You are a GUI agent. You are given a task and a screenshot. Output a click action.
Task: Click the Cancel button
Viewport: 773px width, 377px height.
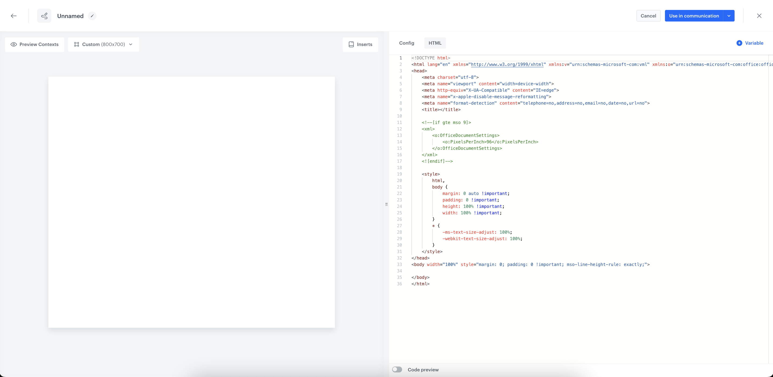(x=648, y=16)
